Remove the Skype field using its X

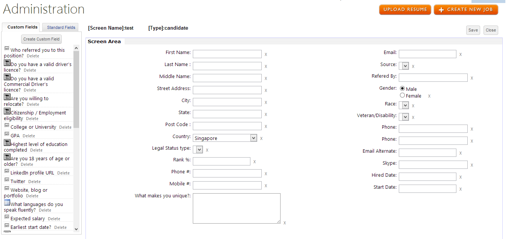[x=472, y=165]
